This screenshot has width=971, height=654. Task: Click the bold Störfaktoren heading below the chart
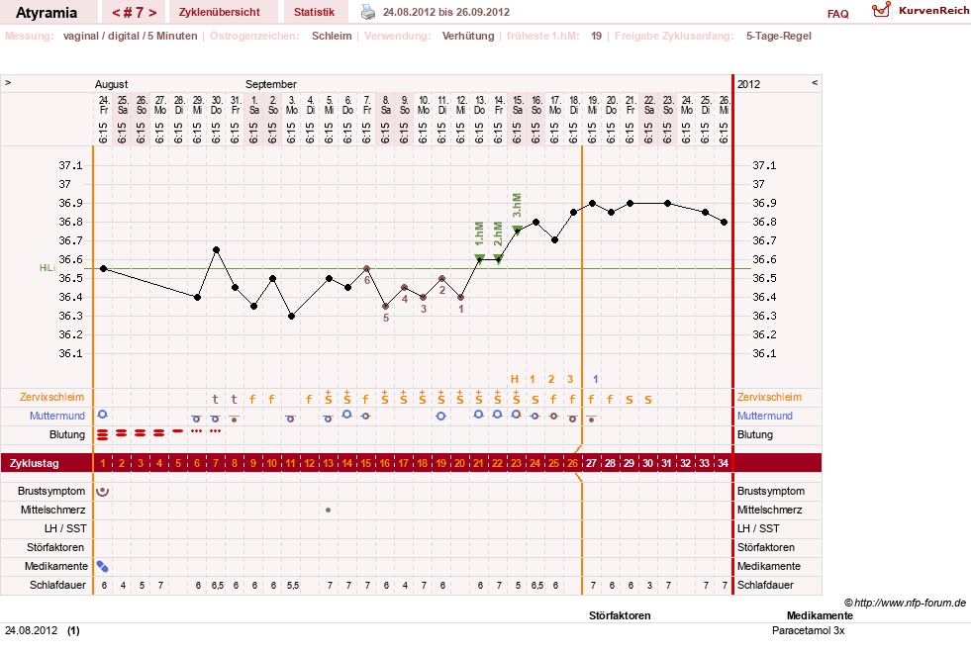click(x=620, y=615)
